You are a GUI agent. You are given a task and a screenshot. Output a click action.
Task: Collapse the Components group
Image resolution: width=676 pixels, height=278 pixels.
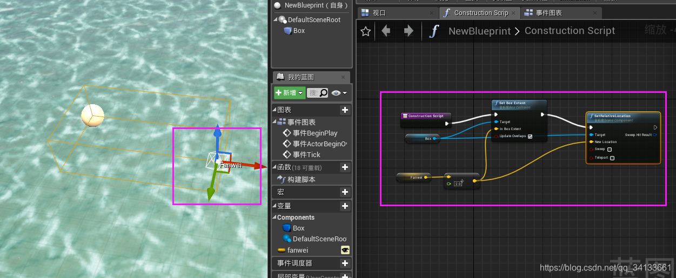[x=275, y=218]
